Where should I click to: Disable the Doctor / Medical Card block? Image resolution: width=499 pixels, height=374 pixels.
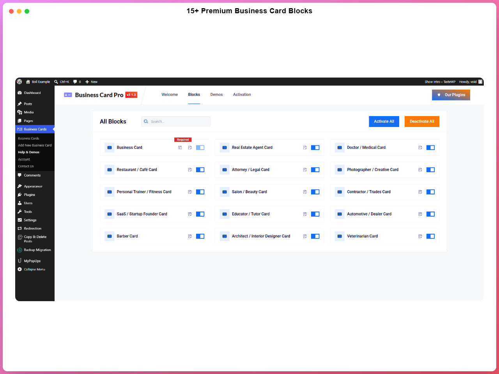coord(430,148)
